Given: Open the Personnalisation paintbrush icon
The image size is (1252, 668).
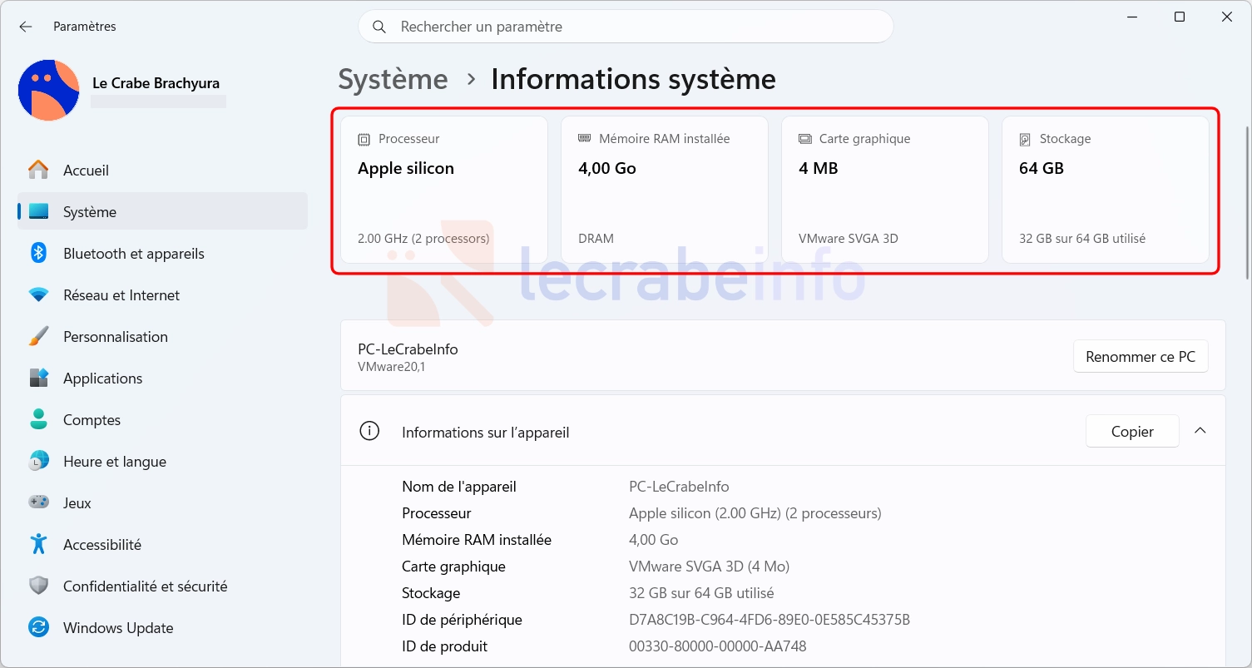Looking at the screenshot, I should [x=38, y=337].
